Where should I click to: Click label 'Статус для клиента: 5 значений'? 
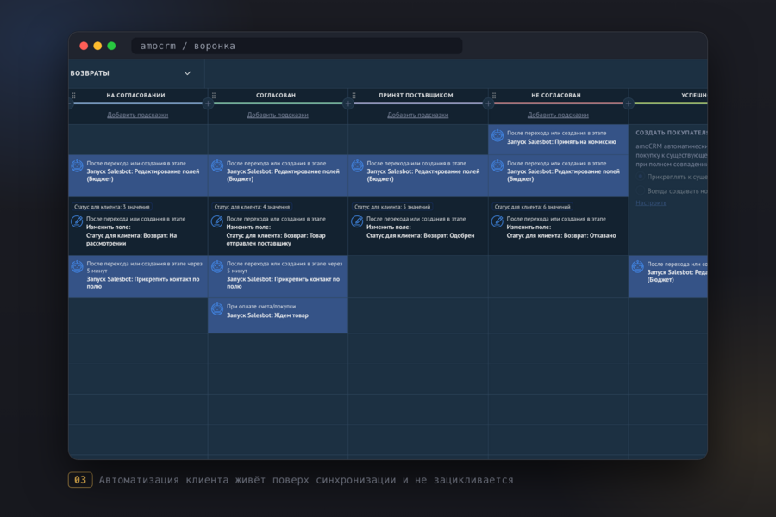(392, 207)
